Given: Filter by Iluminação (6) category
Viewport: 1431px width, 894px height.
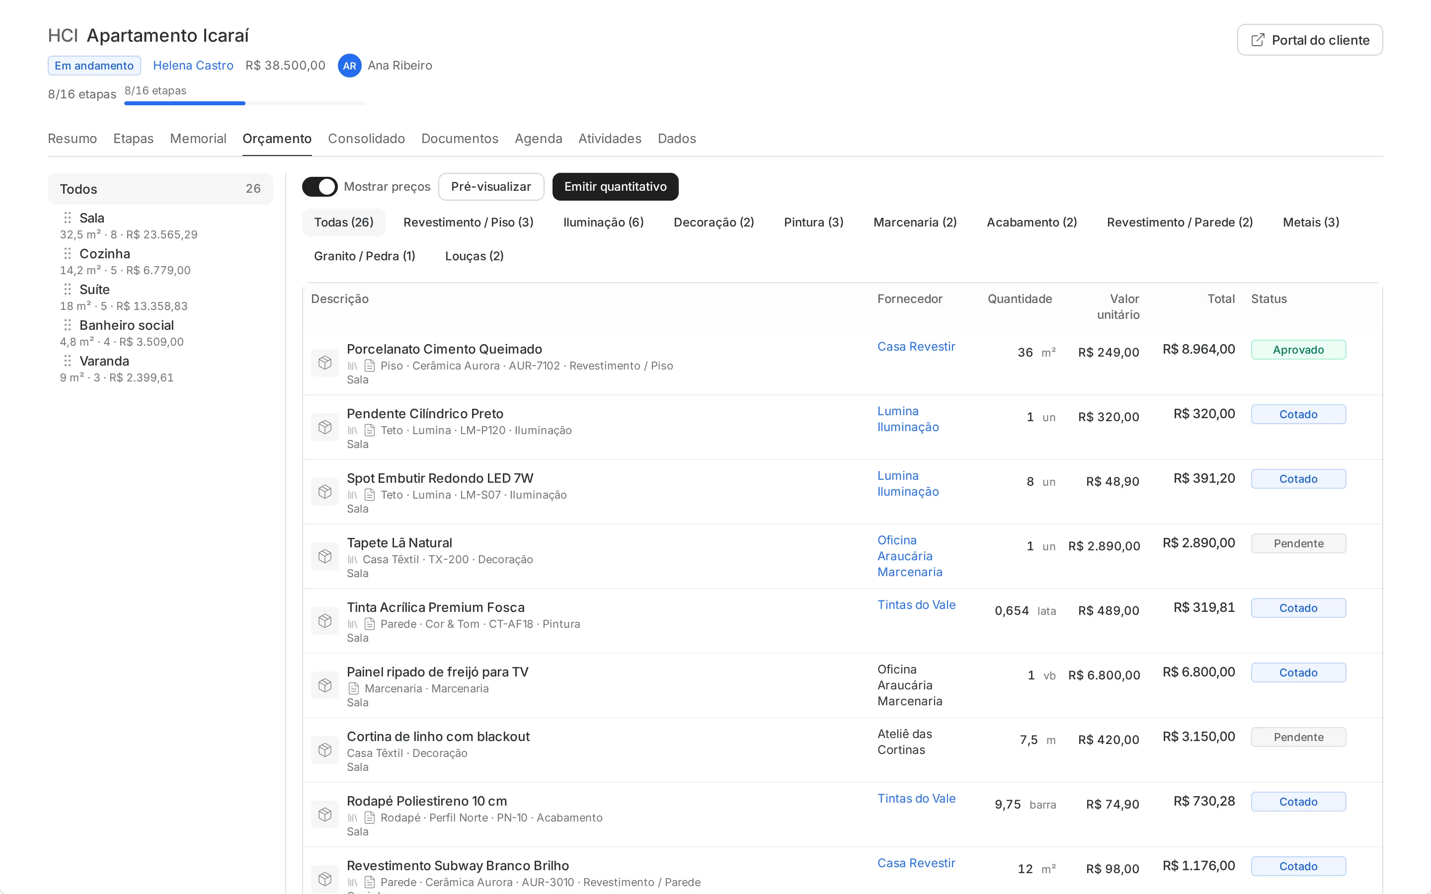Looking at the screenshot, I should [603, 223].
